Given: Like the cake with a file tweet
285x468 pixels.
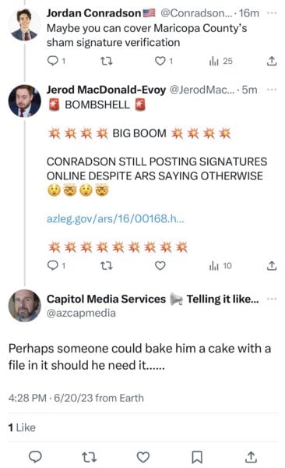Looking at the screenshot, I should pyautogui.click(x=142, y=456).
